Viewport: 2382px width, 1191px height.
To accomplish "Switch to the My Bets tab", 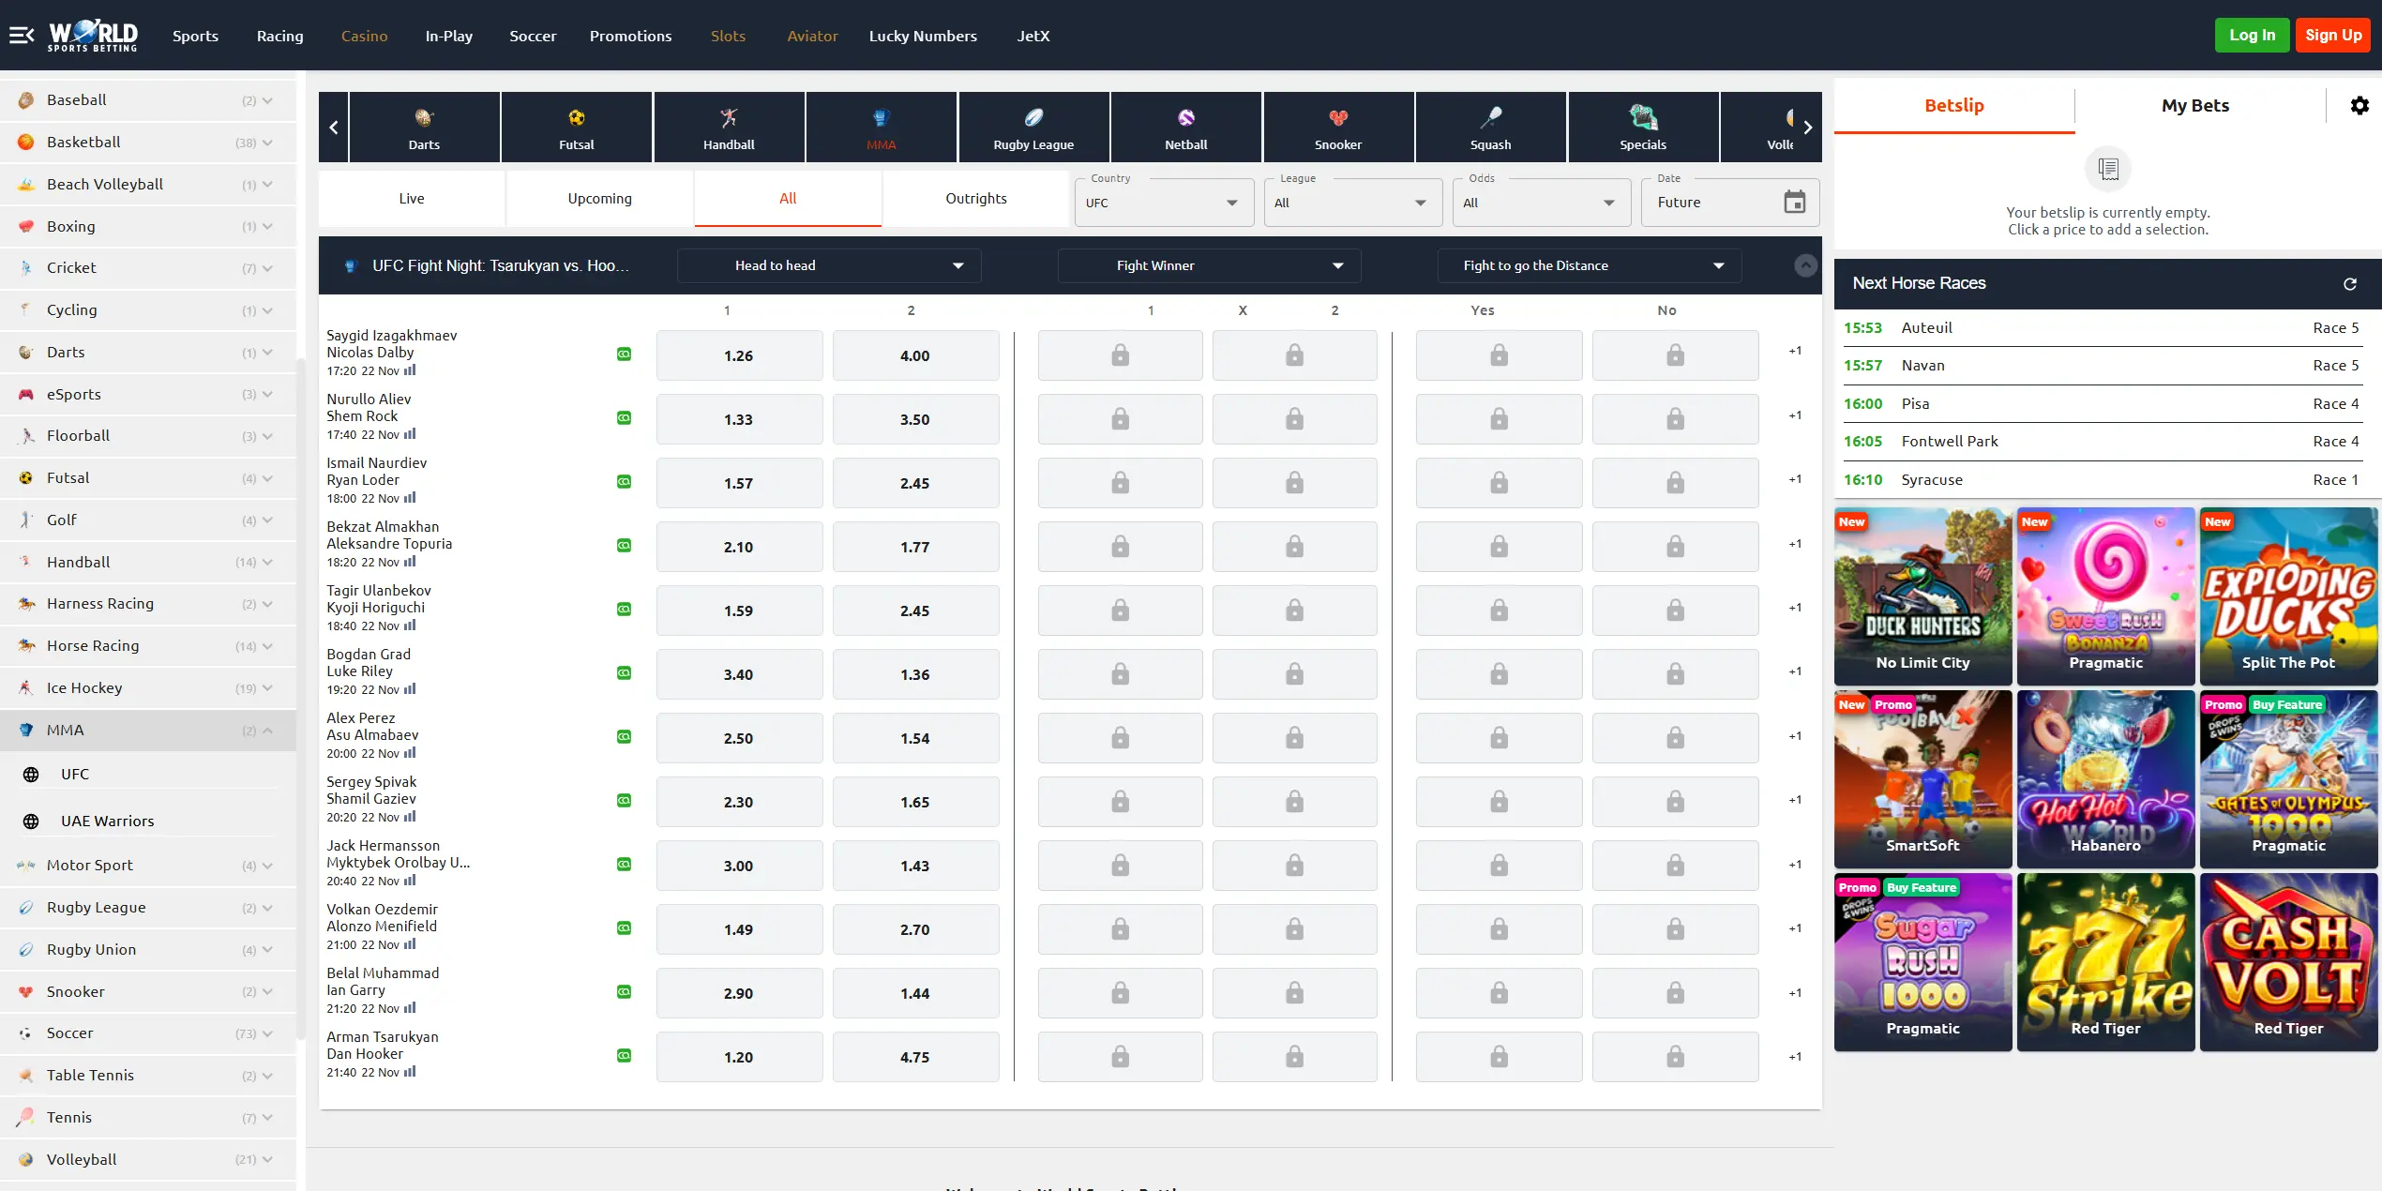I will click(x=2194, y=105).
